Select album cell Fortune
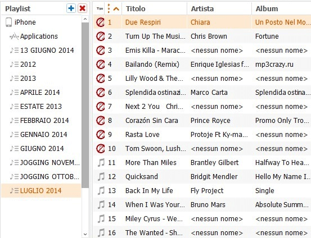This screenshot has height=238, width=311. 267,36
